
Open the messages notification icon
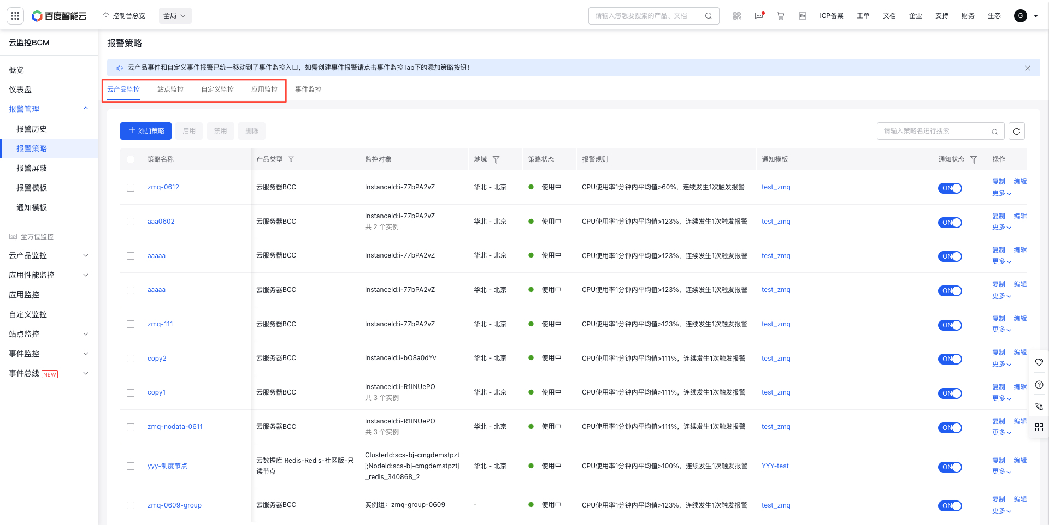[759, 16]
